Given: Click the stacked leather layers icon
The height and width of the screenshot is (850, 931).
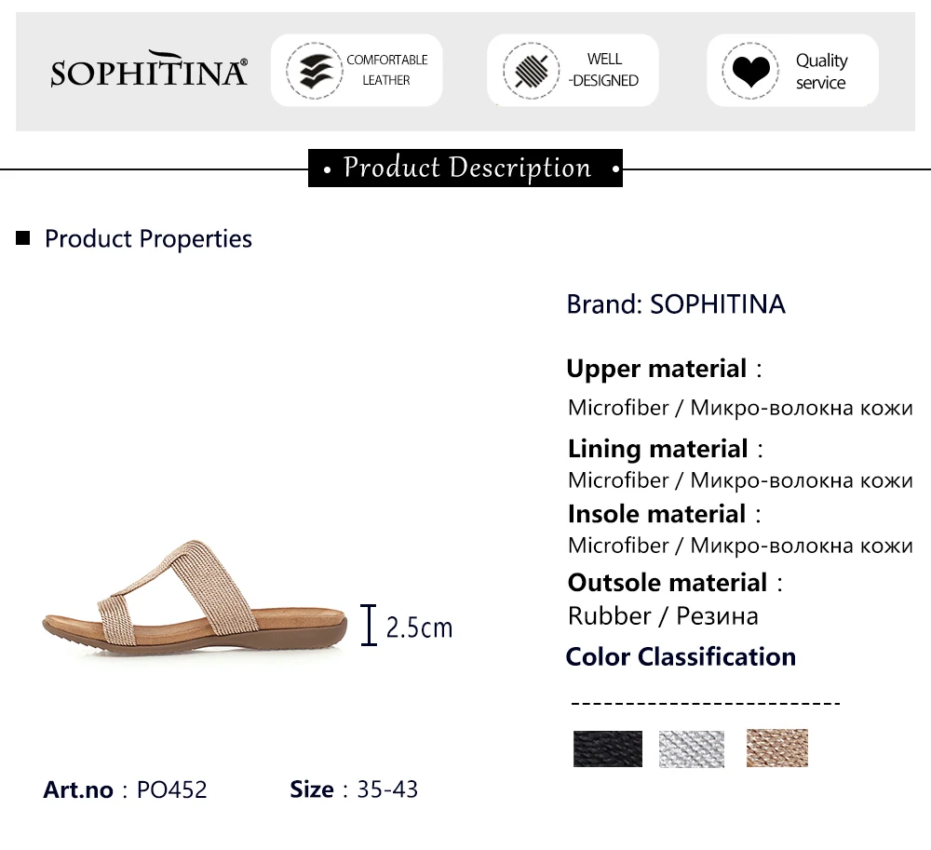Looking at the screenshot, I should pyautogui.click(x=315, y=71).
